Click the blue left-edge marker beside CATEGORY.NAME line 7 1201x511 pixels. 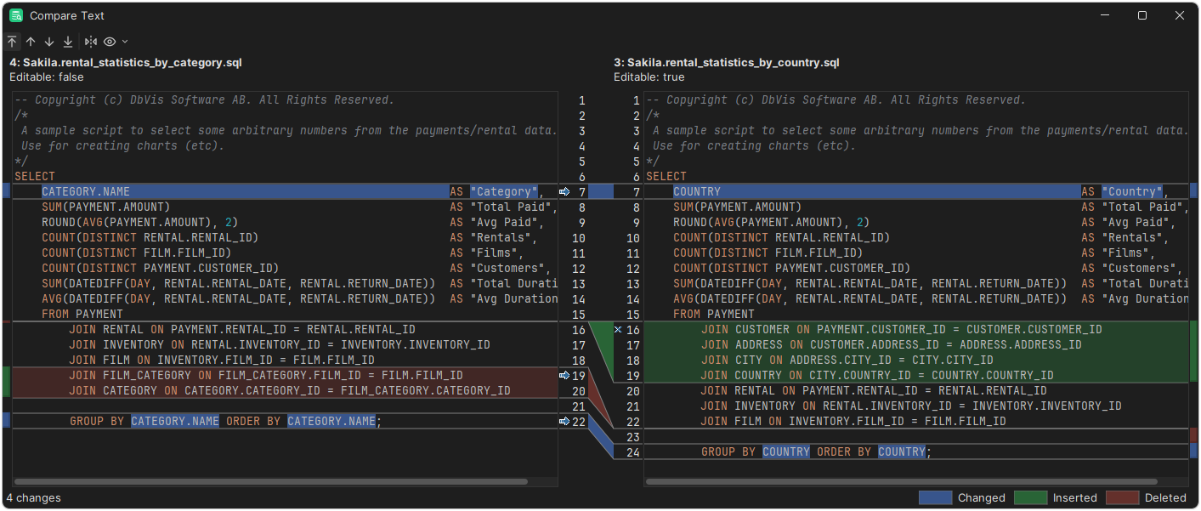6,191
